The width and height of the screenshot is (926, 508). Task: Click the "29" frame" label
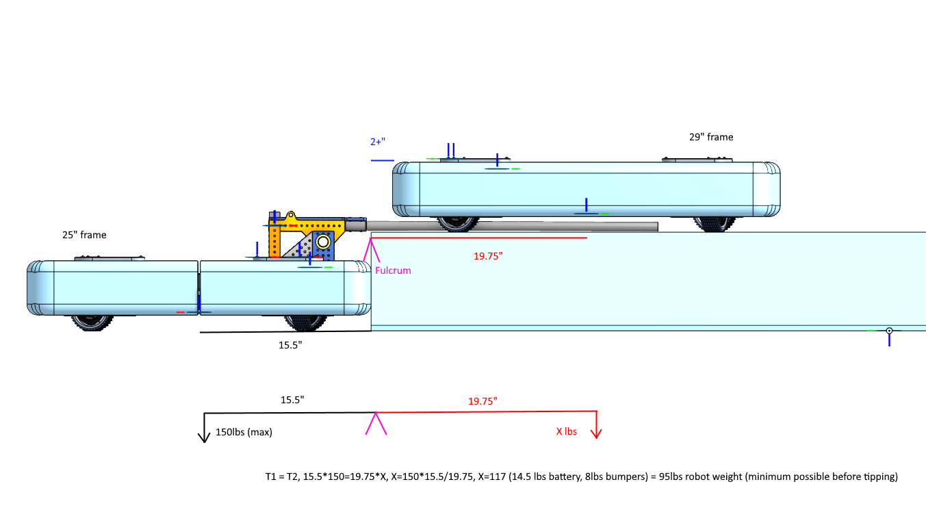click(710, 137)
